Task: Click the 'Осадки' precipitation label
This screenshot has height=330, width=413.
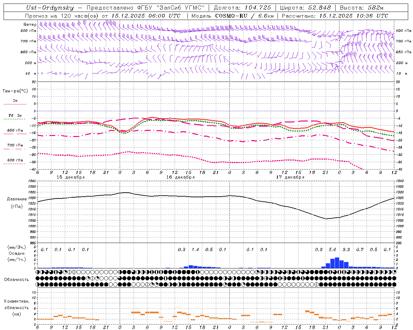Action: [x=16, y=253]
